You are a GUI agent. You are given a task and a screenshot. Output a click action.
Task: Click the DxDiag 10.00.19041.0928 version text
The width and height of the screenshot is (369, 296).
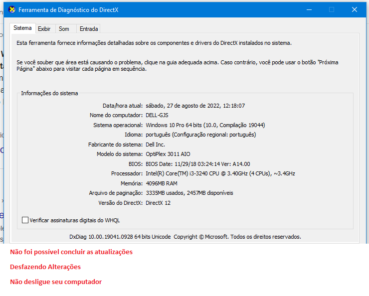tap(185, 237)
